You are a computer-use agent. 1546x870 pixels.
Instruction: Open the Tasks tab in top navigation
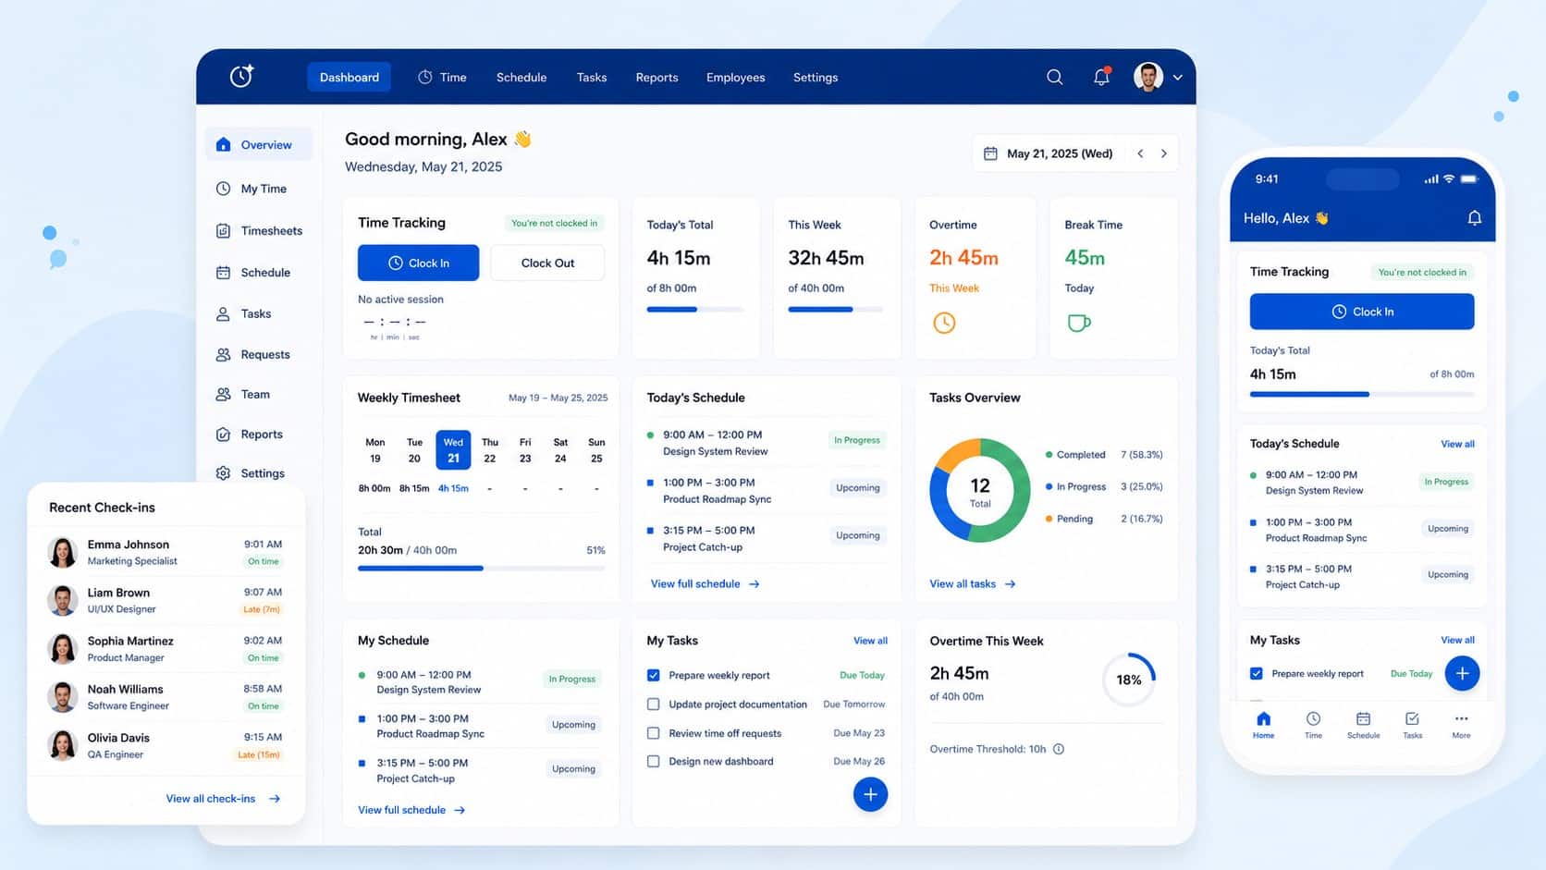(x=592, y=77)
